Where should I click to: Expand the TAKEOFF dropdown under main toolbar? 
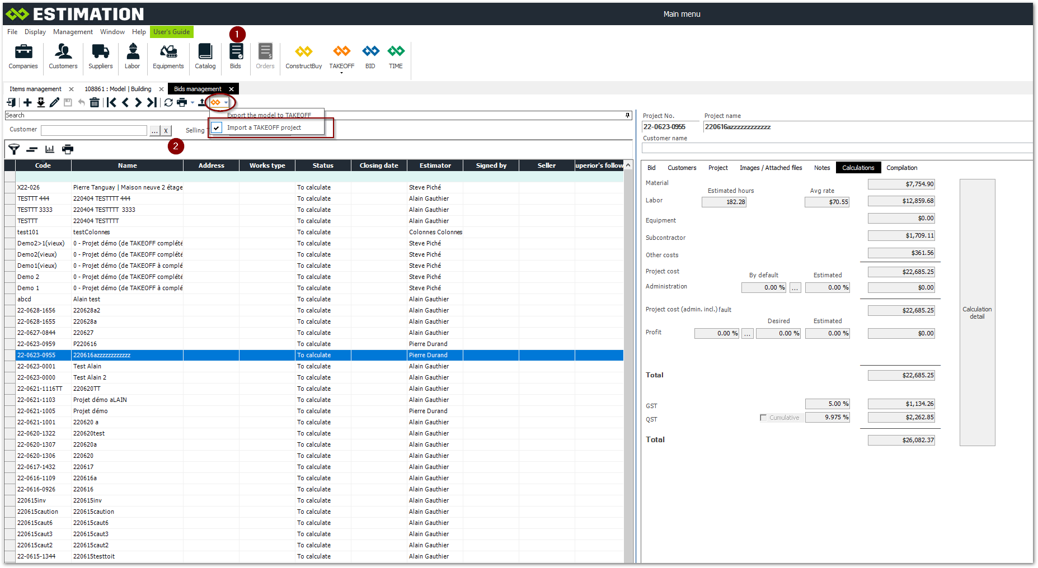[341, 73]
